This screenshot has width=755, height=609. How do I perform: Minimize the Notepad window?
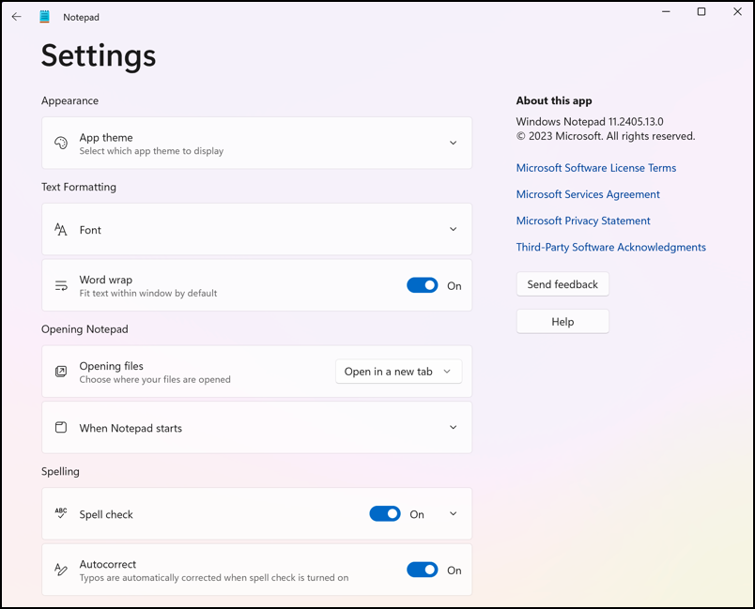(666, 11)
